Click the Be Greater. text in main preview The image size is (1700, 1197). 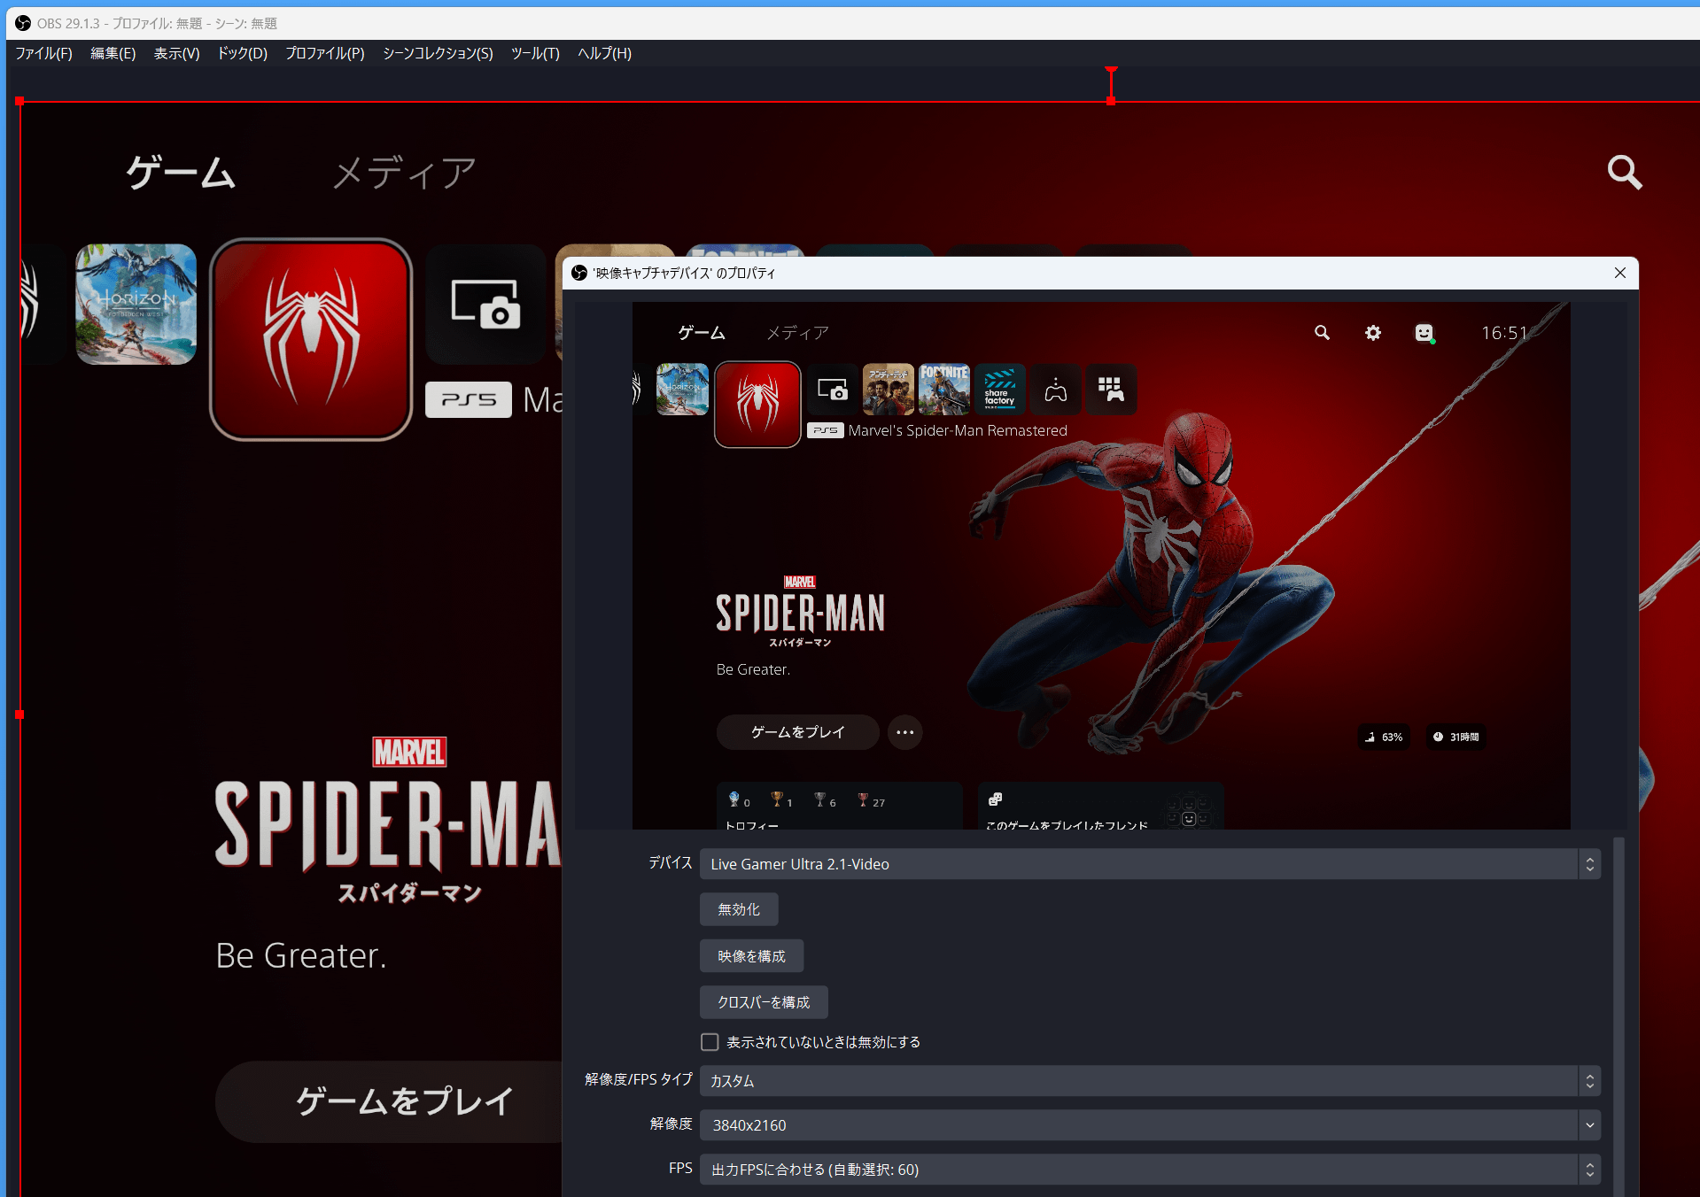[301, 955]
